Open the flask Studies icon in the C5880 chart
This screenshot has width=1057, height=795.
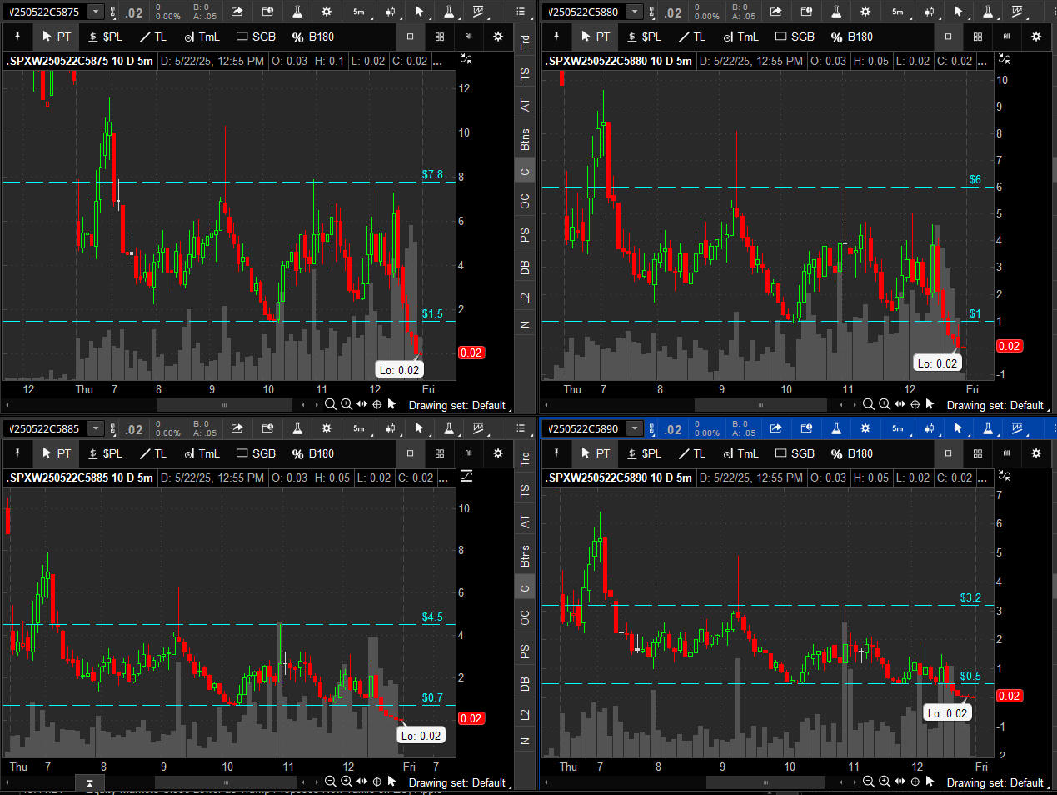[x=835, y=12]
